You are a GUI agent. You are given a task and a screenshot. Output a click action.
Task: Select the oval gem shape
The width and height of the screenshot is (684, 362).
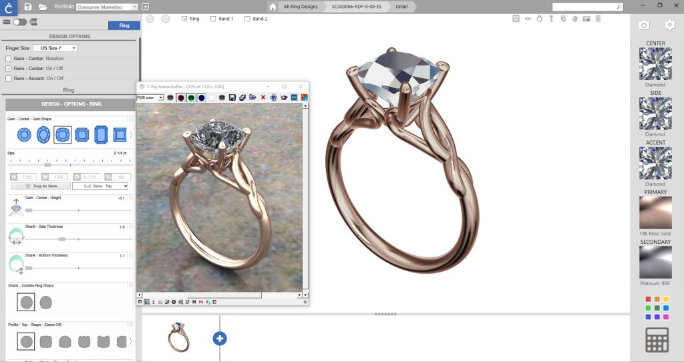(x=43, y=135)
